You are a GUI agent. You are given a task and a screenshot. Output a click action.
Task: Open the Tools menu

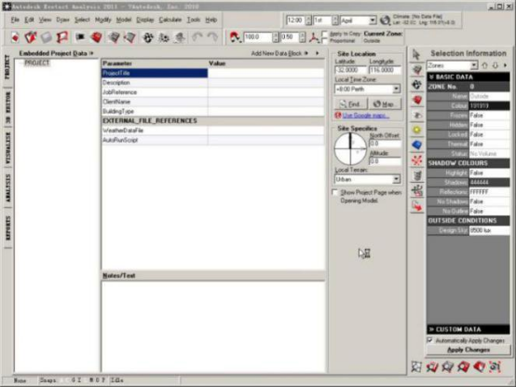[194, 20]
